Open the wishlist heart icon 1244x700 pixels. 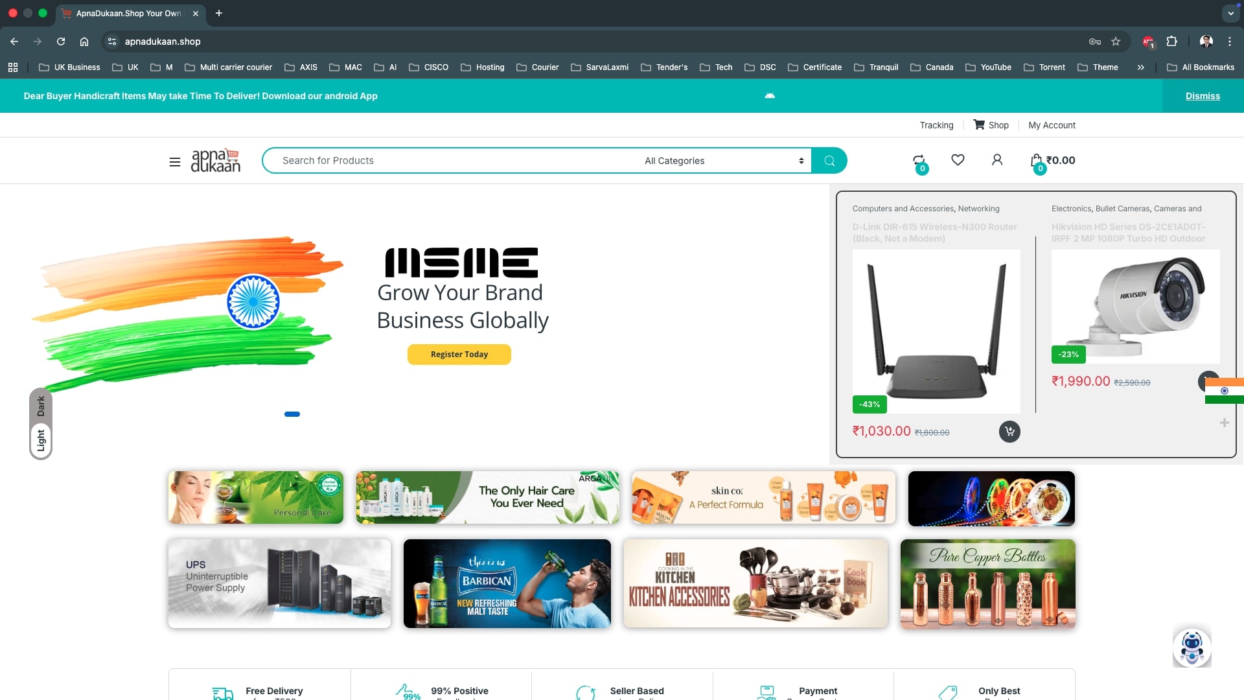coord(958,159)
